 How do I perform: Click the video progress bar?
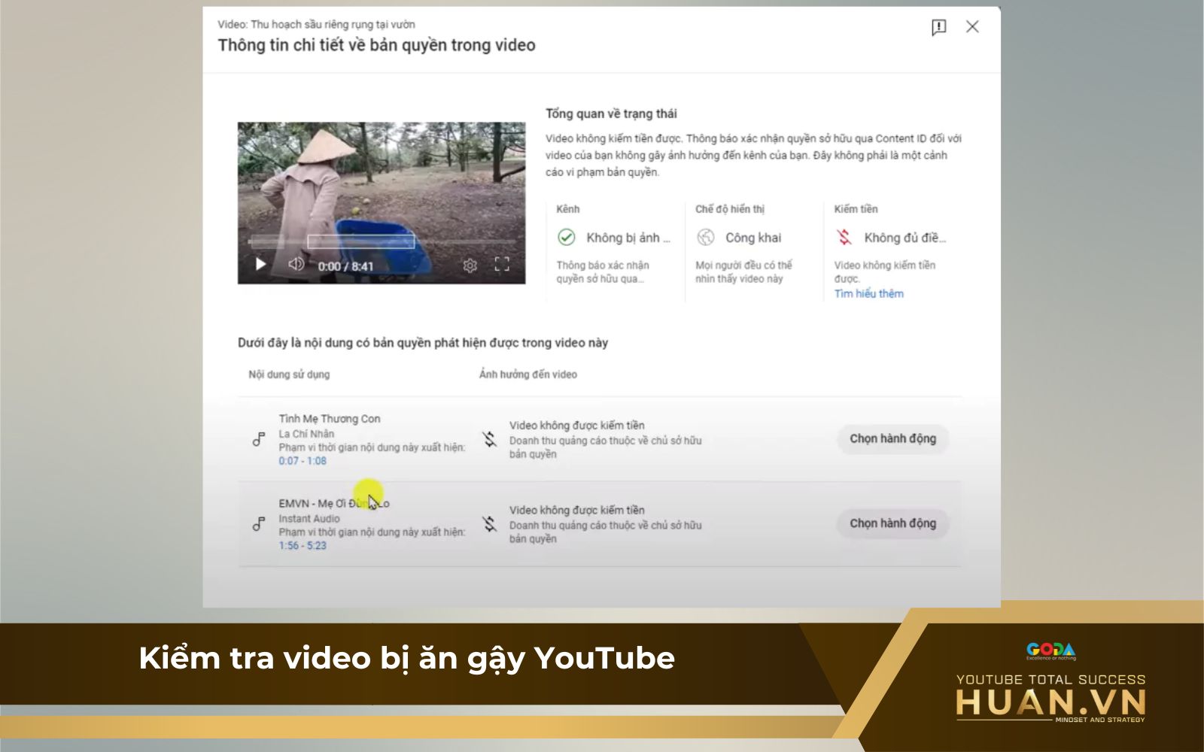382,242
